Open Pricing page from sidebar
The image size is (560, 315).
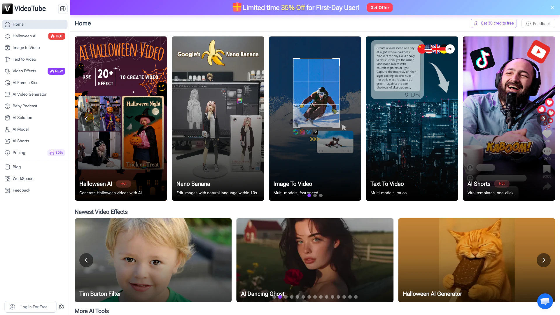point(19,153)
